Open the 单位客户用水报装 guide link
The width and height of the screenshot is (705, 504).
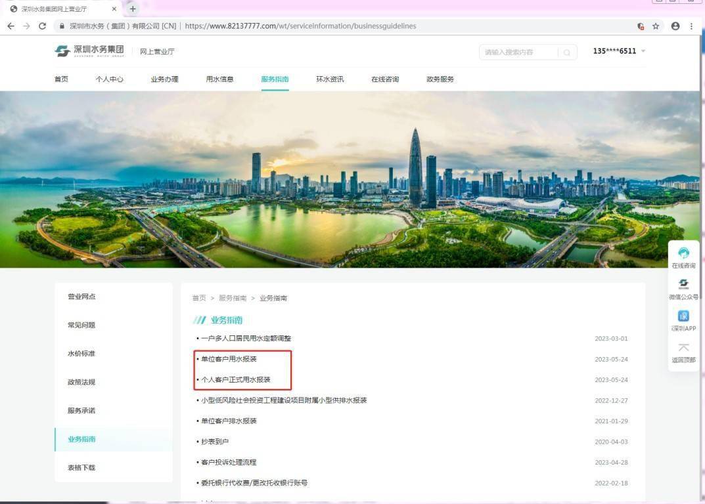click(229, 359)
